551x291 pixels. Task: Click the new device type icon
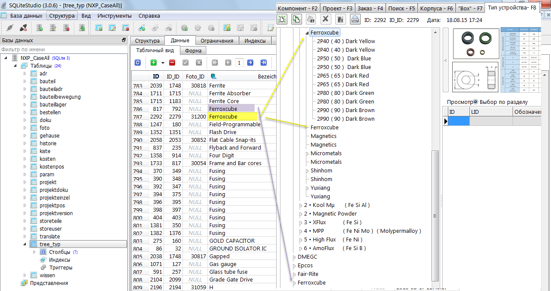tap(282, 19)
